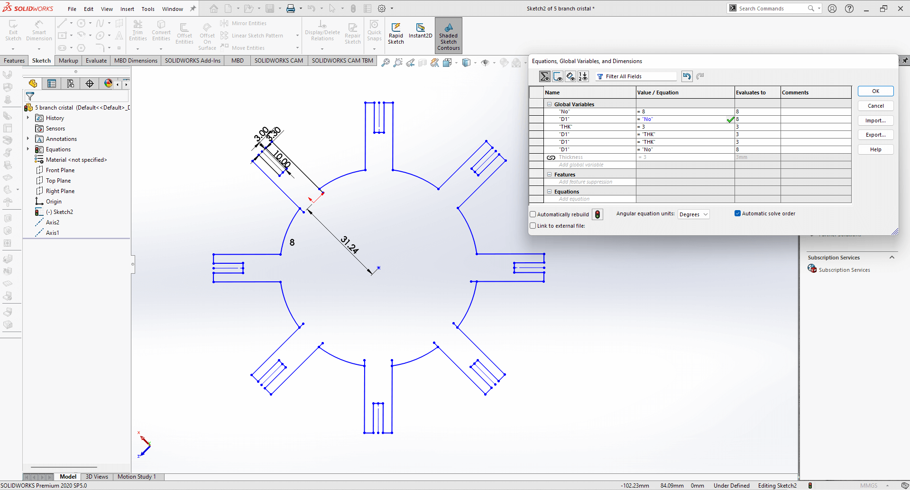
Task: Click the Add global variable cell
Action: click(x=589, y=165)
